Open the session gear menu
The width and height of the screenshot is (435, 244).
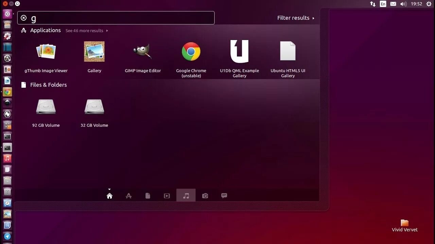tap(429, 4)
